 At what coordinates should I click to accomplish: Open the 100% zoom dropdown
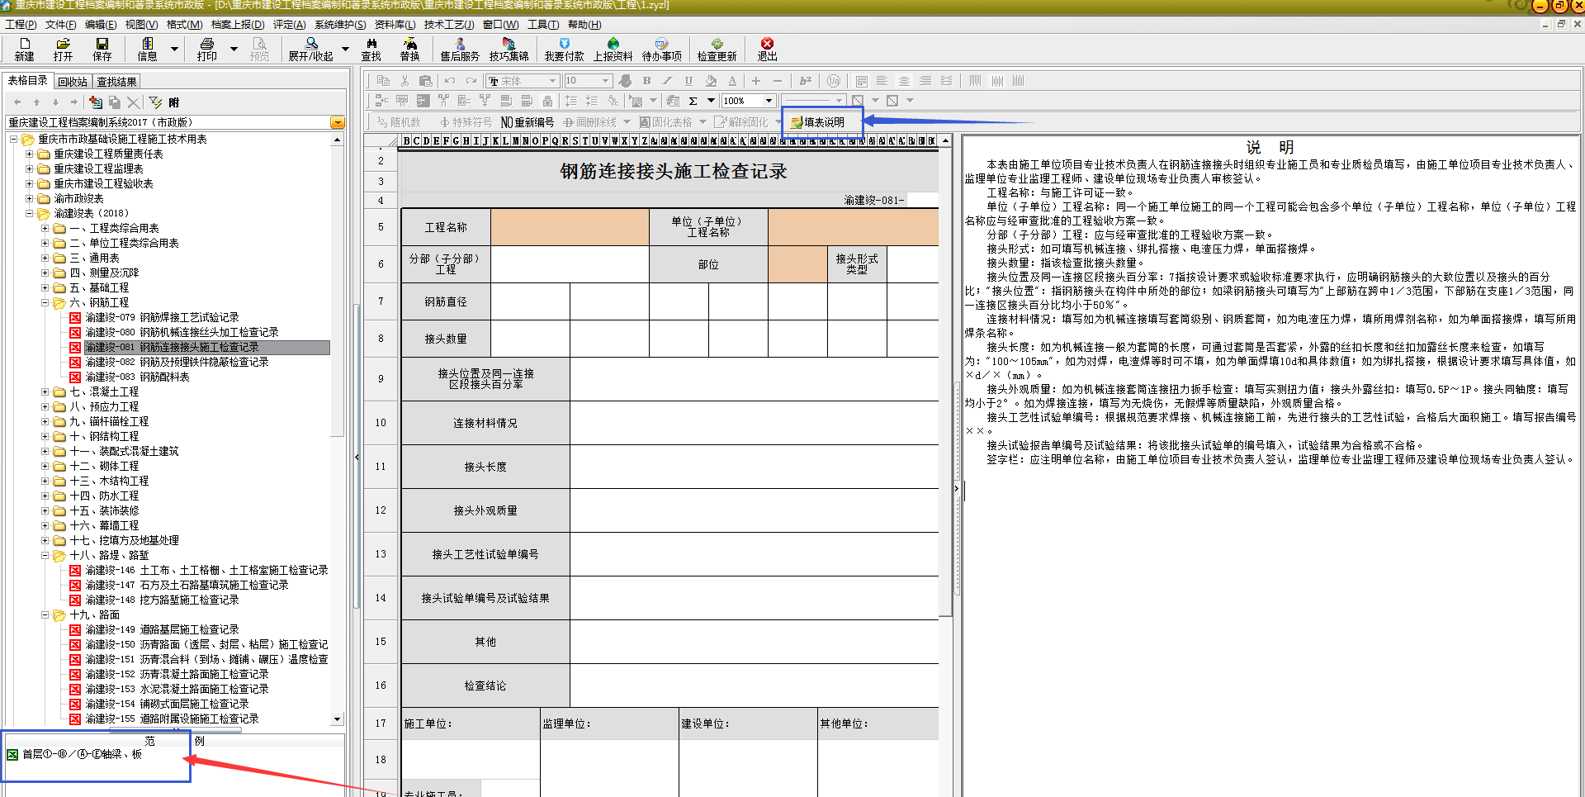pyautogui.click(x=769, y=101)
